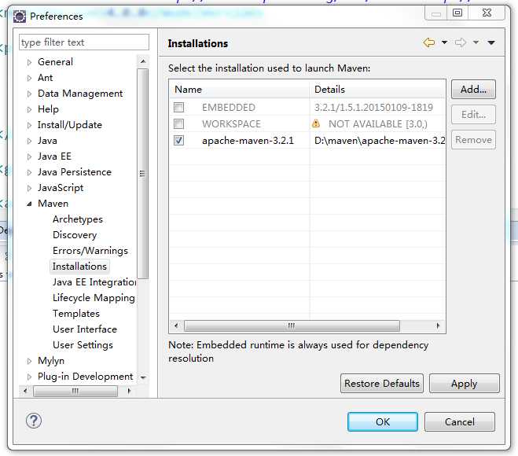Viewport: 518px width, 456px height.
Task: Click the tree scroll down arrow
Action: click(x=143, y=377)
